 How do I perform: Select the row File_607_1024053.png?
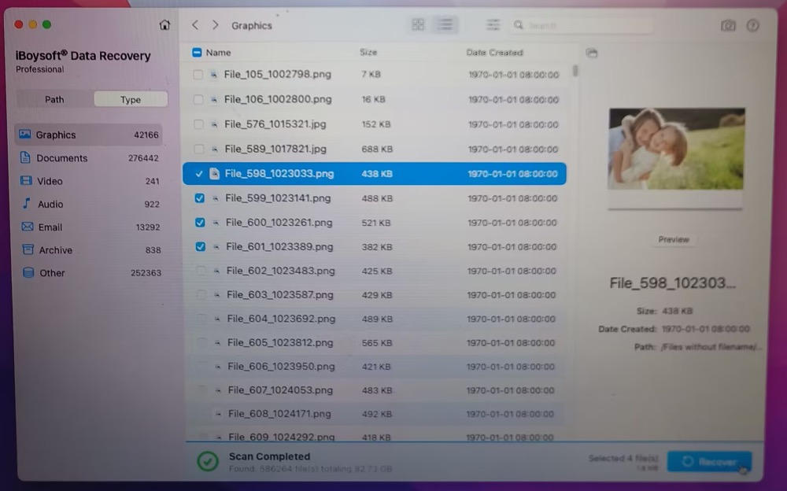coord(375,390)
